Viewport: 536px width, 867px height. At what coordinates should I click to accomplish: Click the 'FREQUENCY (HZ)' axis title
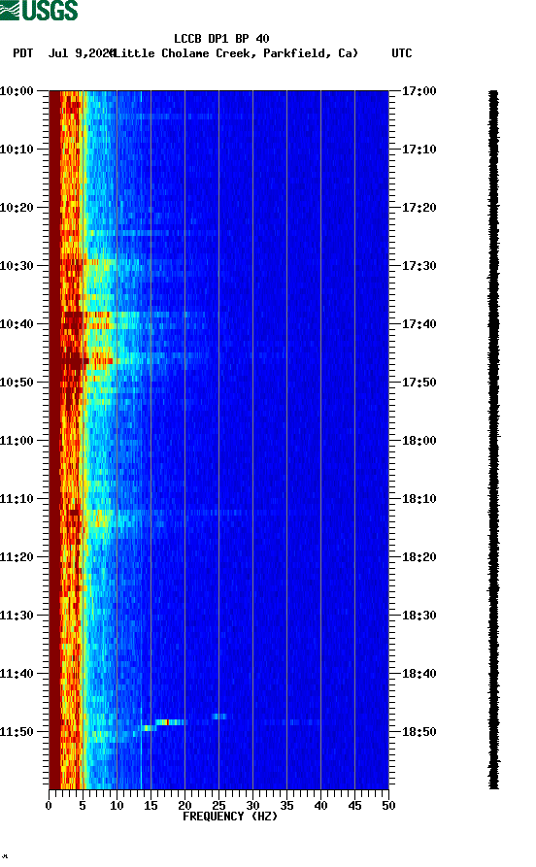pyautogui.click(x=229, y=817)
